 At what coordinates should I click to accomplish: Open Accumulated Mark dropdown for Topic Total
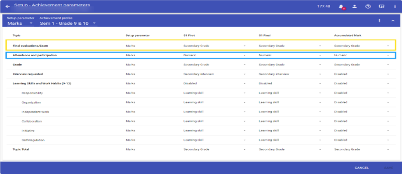[362, 149]
